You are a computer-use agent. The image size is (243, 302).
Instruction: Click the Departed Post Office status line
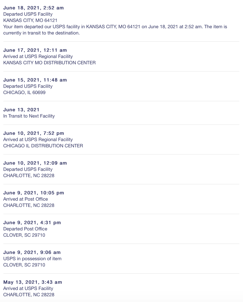coord(25,229)
